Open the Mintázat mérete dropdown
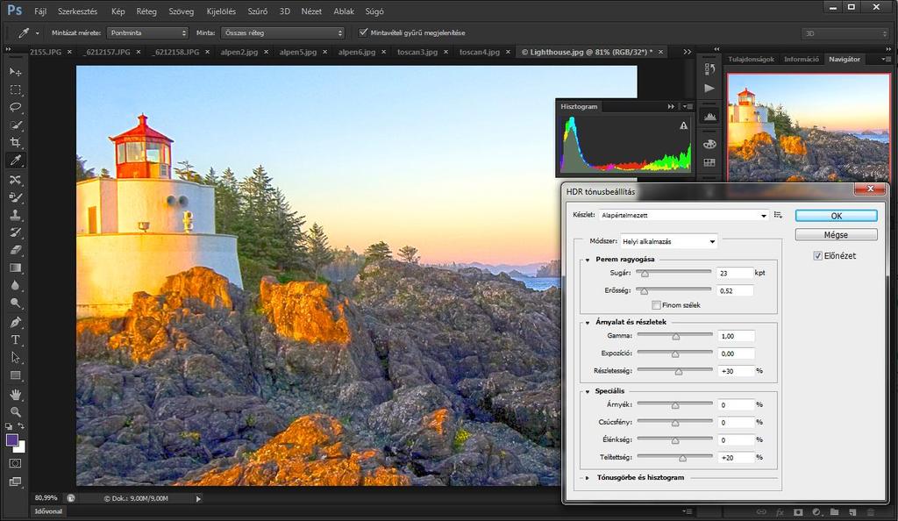Image resolution: width=898 pixels, height=521 pixels. 148,32
